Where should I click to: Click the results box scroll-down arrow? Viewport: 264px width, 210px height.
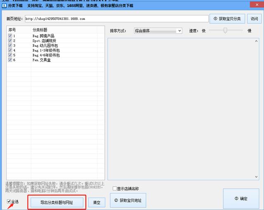pos(256,177)
